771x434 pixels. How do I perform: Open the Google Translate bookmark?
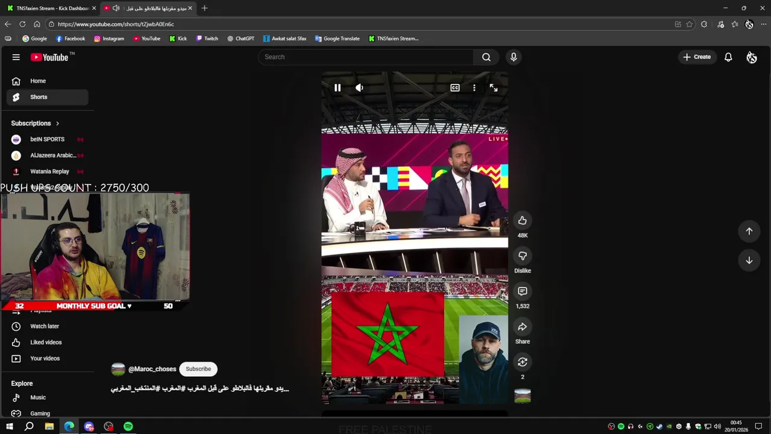(x=337, y=39)
